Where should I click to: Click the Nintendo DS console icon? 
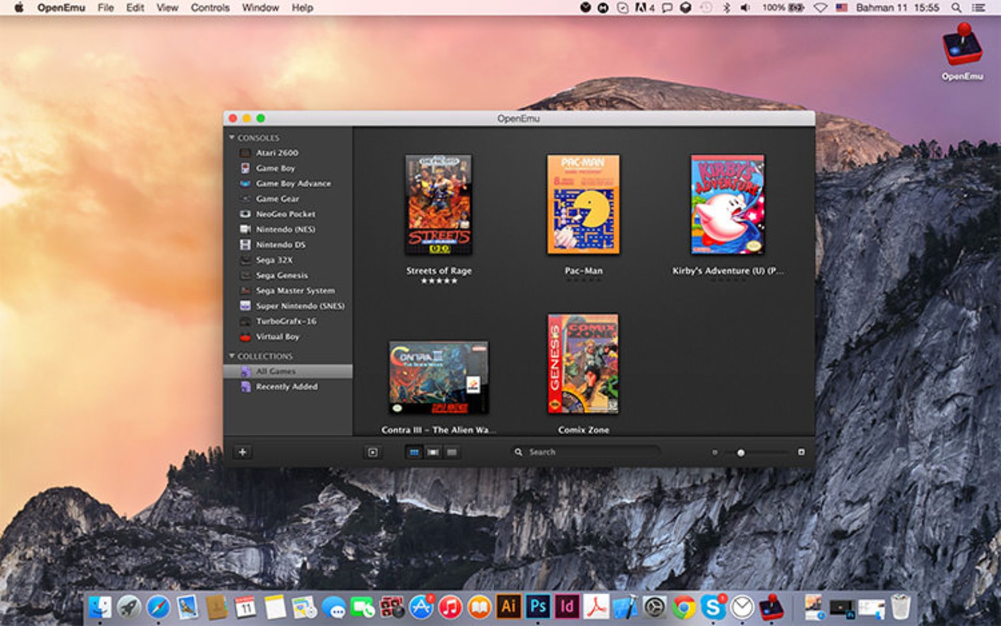tap(245, 244)
